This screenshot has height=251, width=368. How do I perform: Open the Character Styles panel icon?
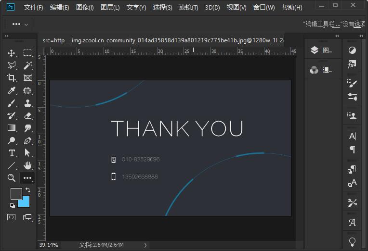coord(352,183)
